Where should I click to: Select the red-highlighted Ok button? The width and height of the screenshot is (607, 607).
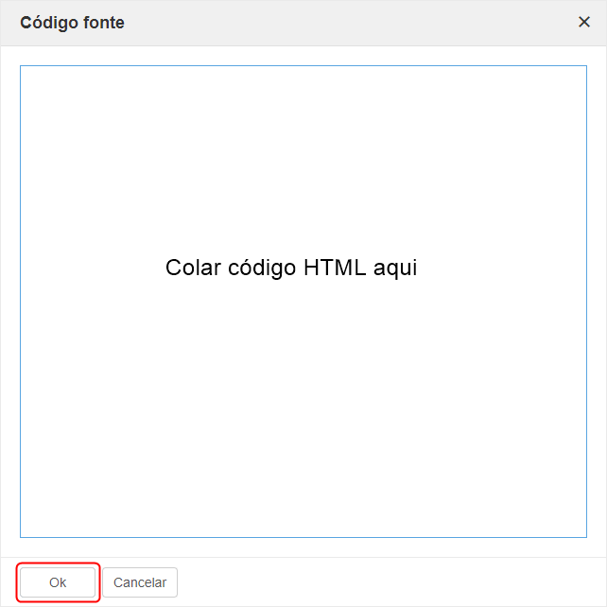(x=58, y=582)
